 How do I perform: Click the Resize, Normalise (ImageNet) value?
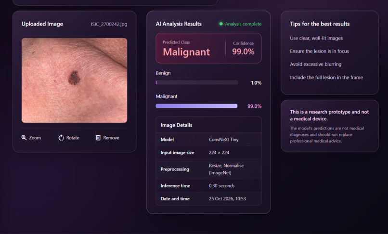(226, 169)
